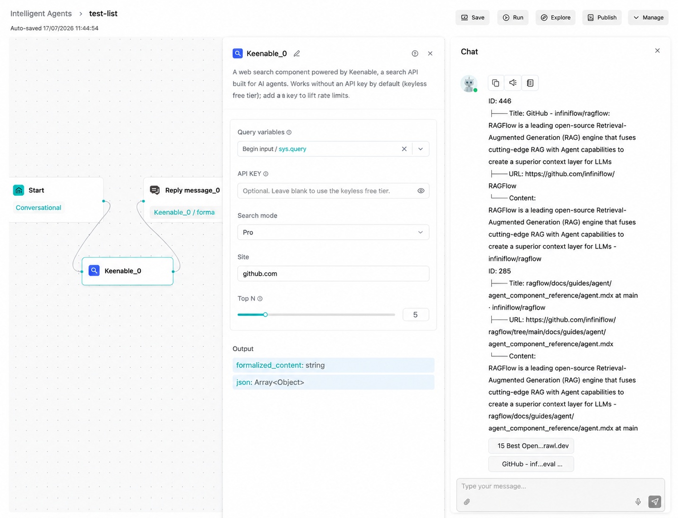Click the Conversational tag in the Start node
Viewport: 678px width, 518px height.
[x=38, y=207]
